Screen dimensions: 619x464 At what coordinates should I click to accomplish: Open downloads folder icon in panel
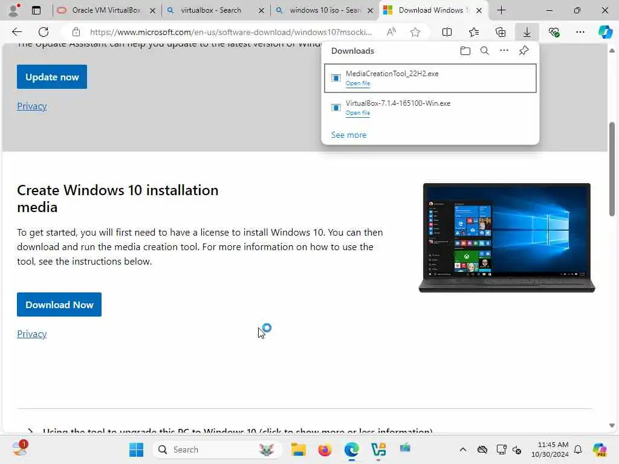coord(465,51)
